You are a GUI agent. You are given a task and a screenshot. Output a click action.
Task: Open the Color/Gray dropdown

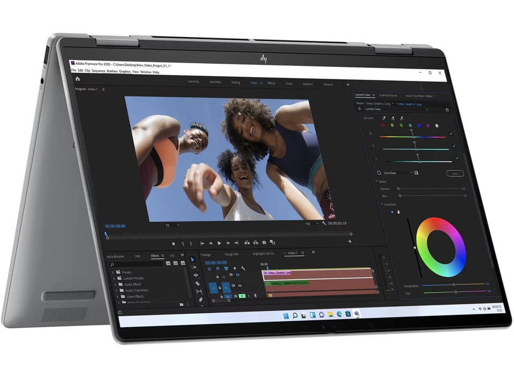(x=398, y=173)
